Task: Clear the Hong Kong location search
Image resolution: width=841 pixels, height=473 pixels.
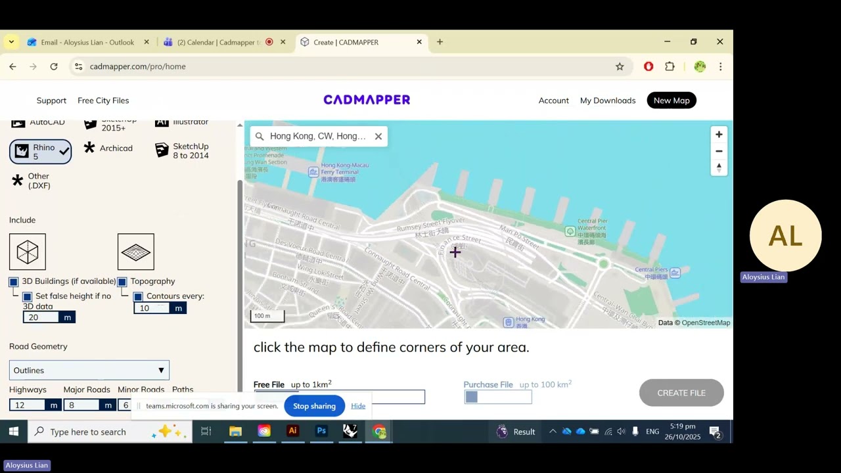Action: [x=378, y=137]
